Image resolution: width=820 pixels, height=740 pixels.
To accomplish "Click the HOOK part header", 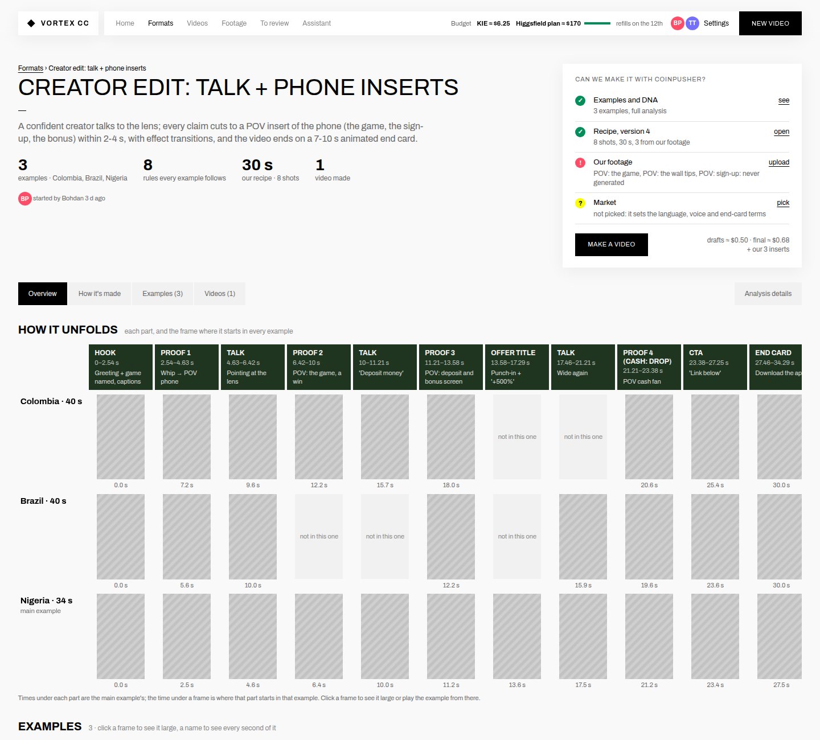I will (121, 367).
